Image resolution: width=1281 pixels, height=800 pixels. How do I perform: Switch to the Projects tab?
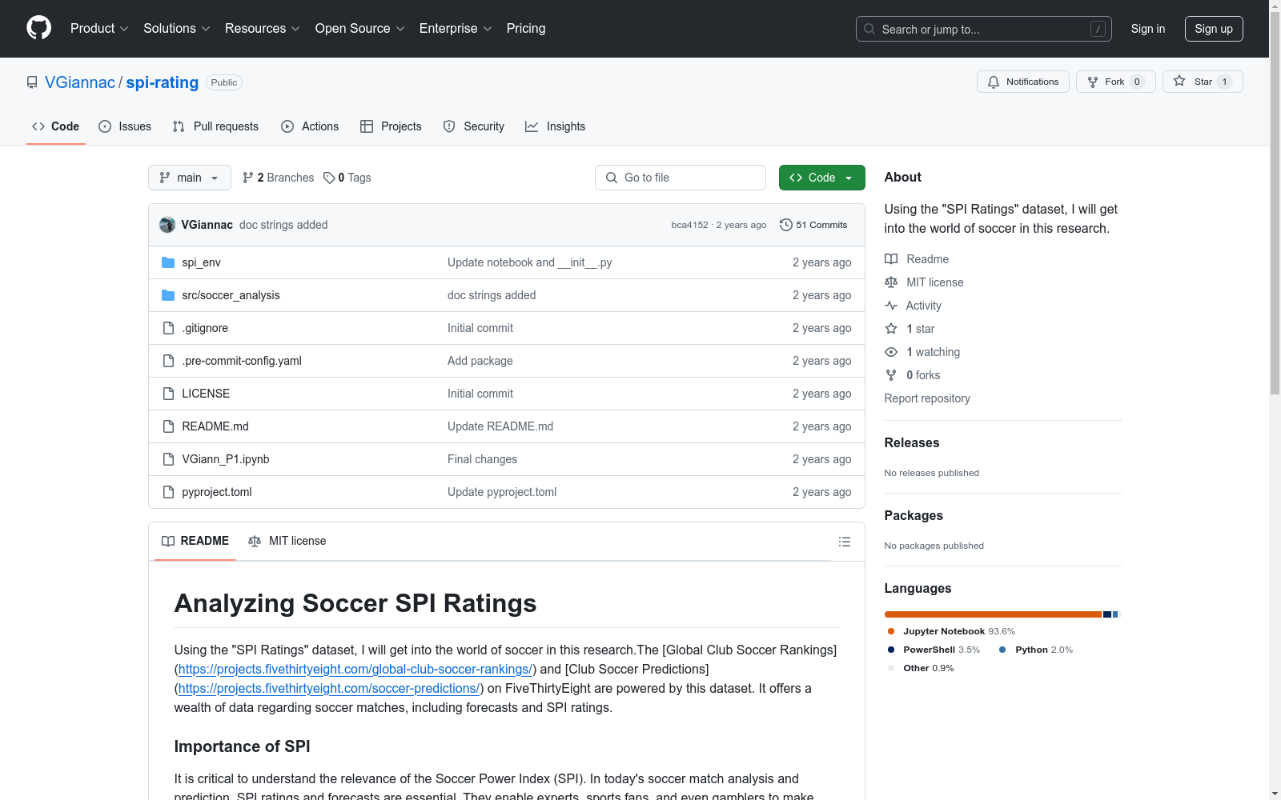click(x=391, y=126)
